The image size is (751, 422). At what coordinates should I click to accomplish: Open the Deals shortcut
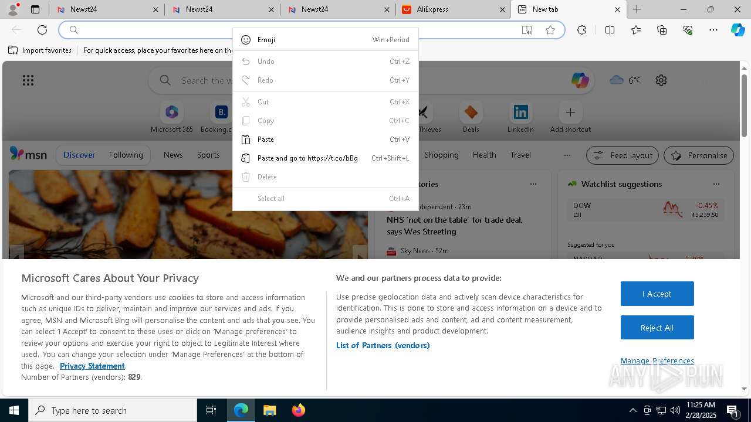point(471,117)
